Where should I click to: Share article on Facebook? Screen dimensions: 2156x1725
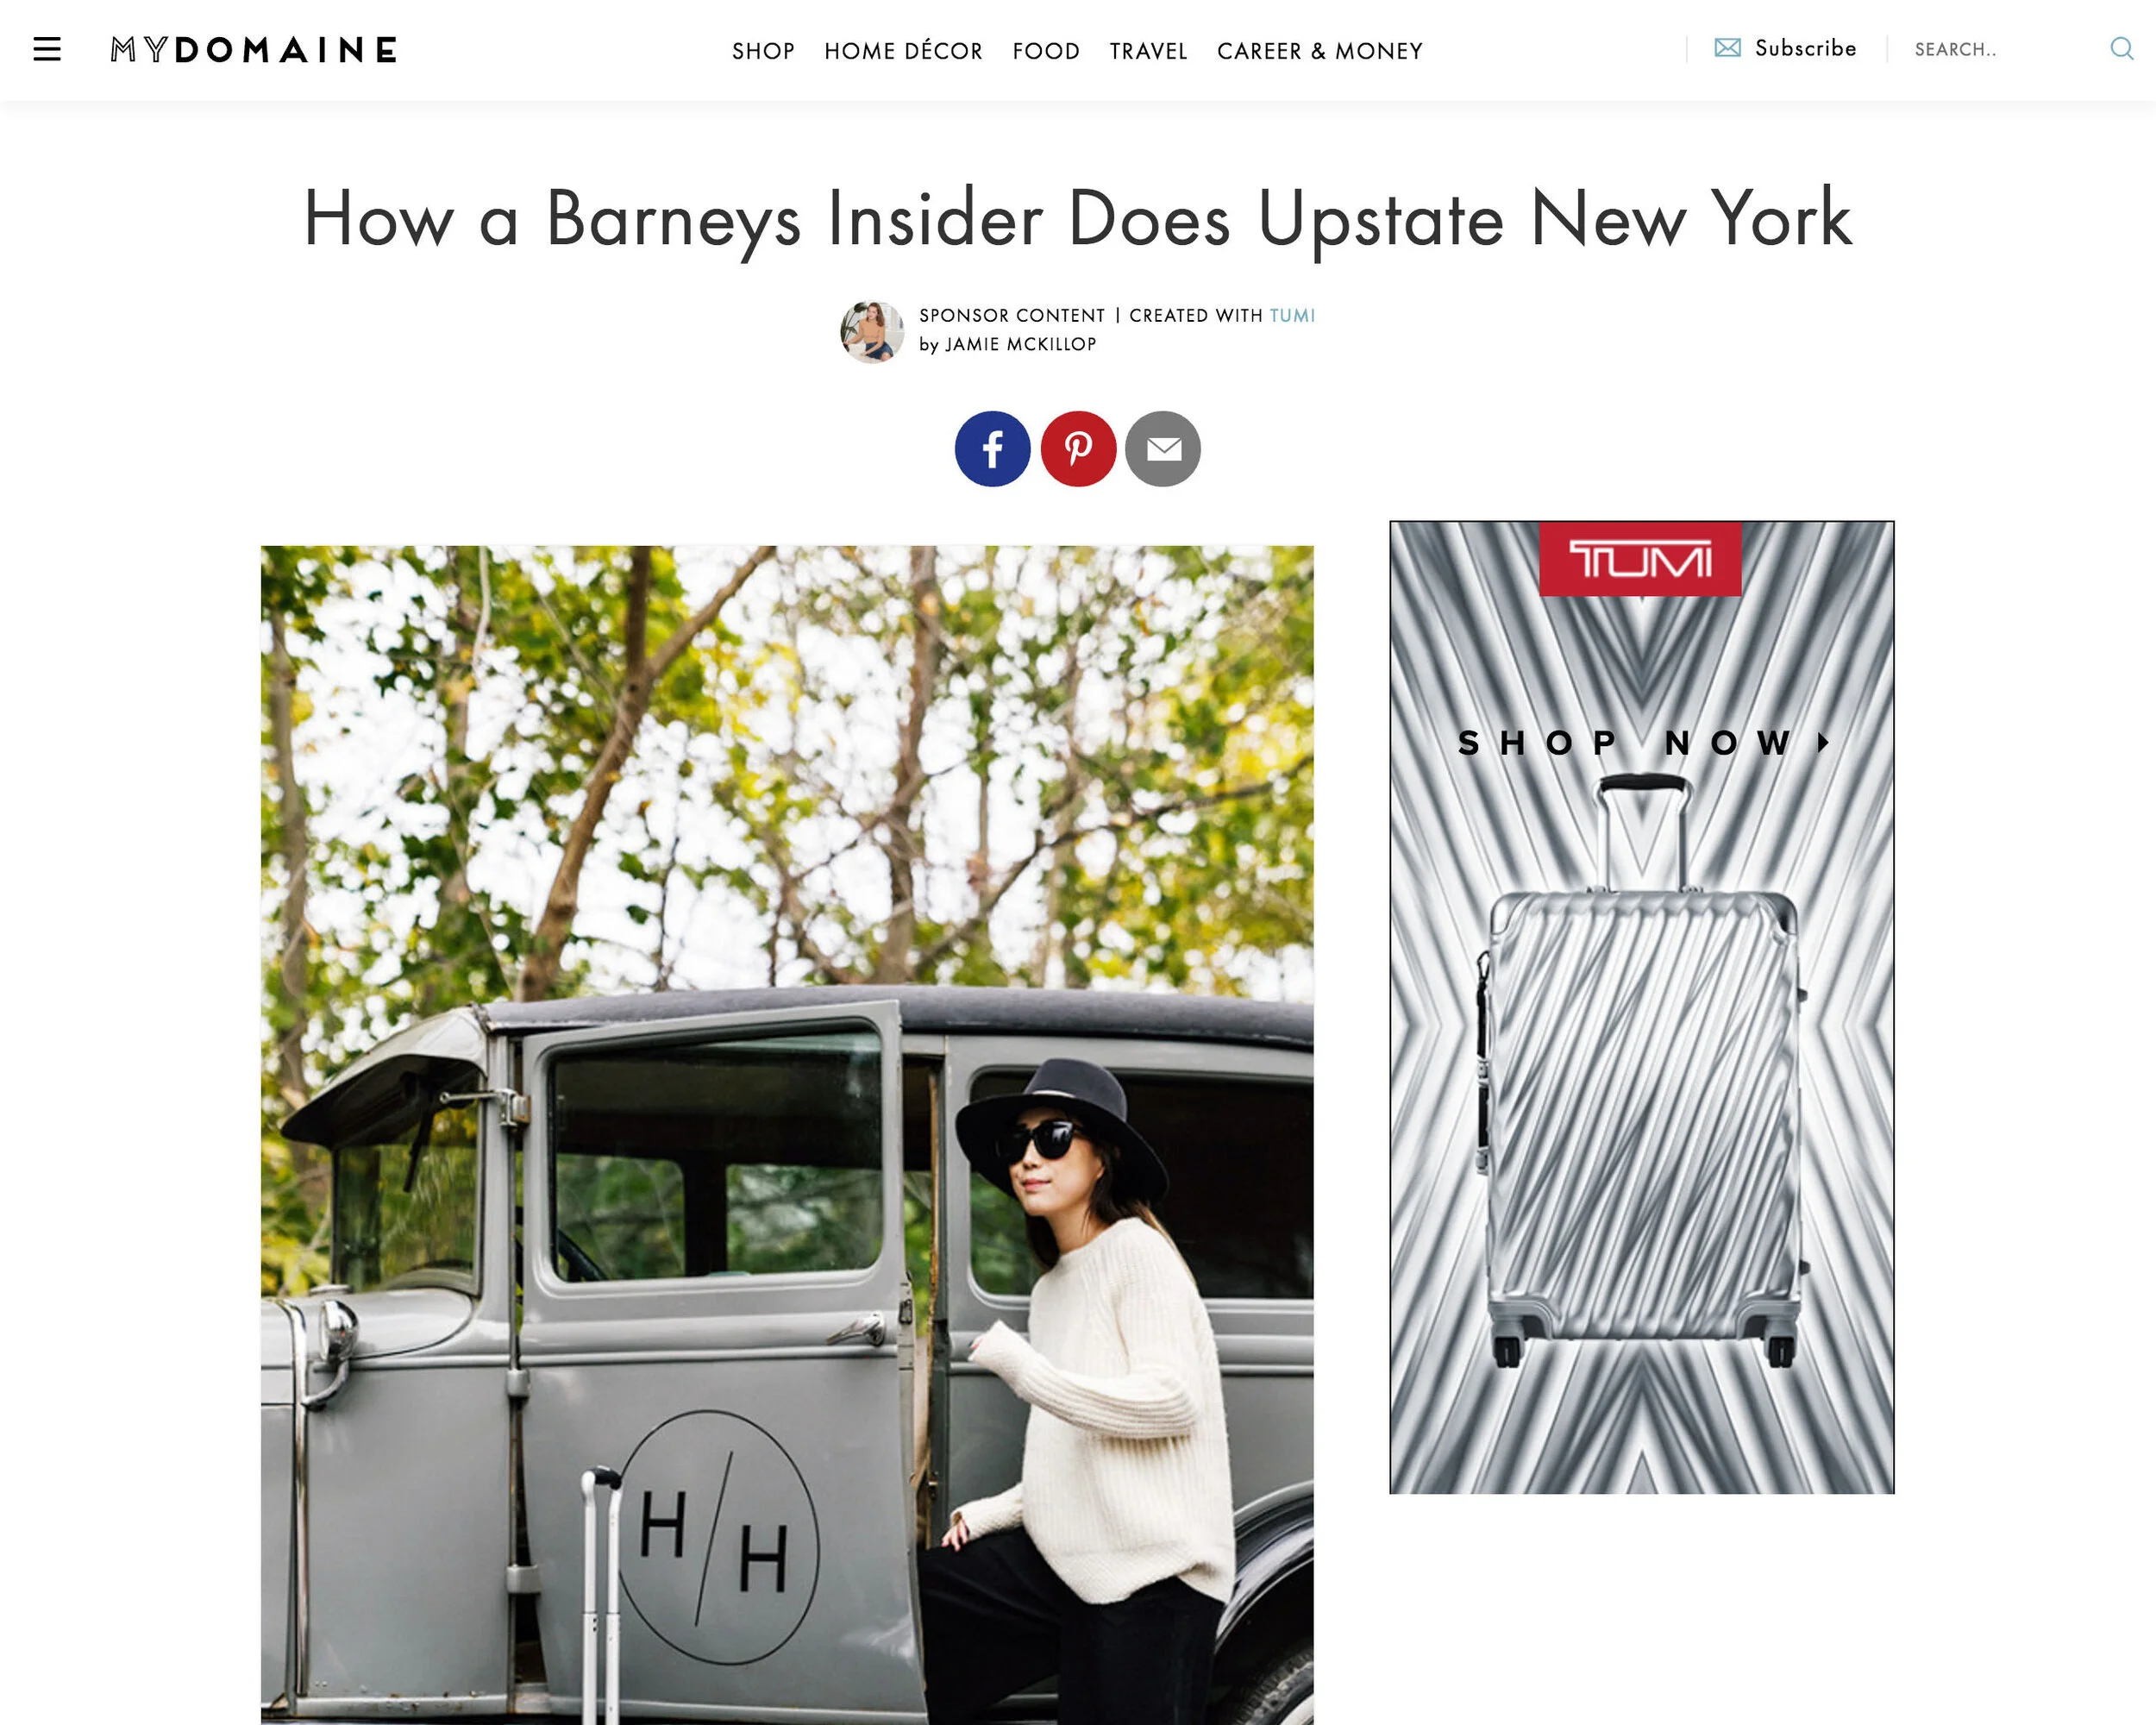(992, 449)
